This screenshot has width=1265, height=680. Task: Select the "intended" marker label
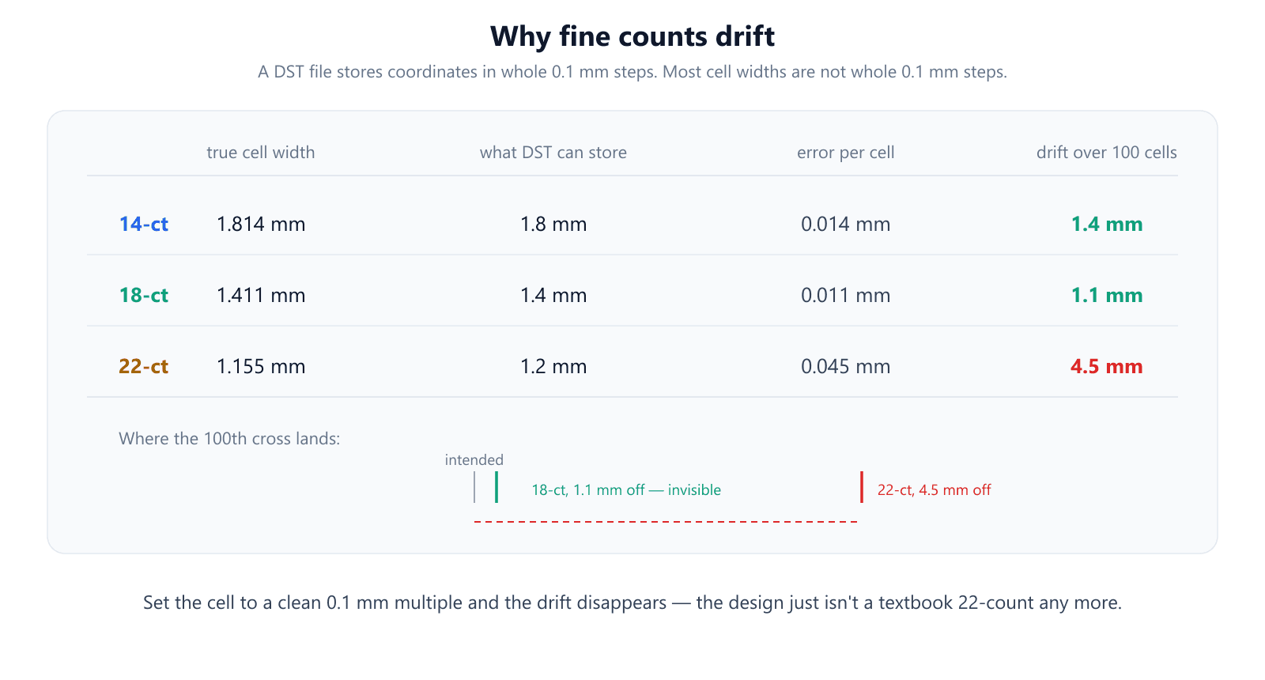point(474,460)
